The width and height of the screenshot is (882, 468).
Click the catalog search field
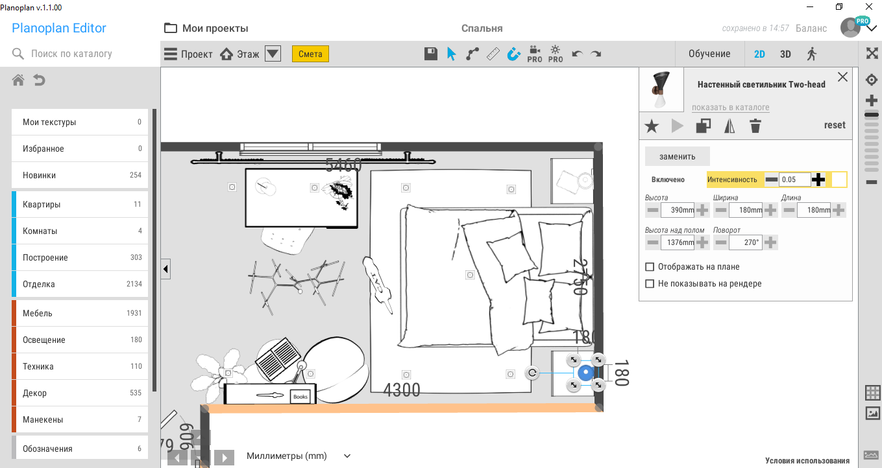(x=80, y=54)
